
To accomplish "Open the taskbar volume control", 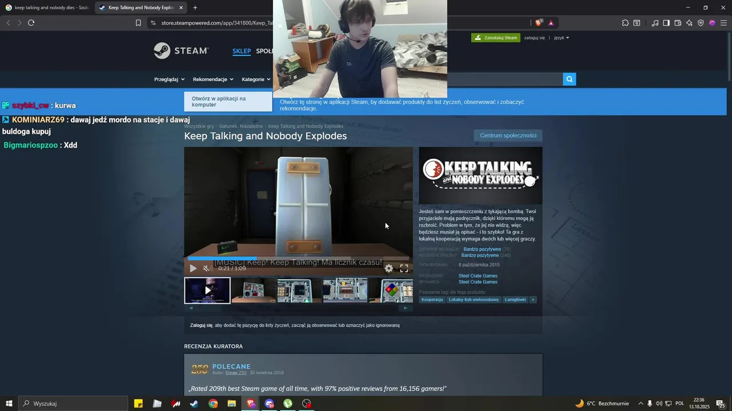I will (x=659, y=404).
